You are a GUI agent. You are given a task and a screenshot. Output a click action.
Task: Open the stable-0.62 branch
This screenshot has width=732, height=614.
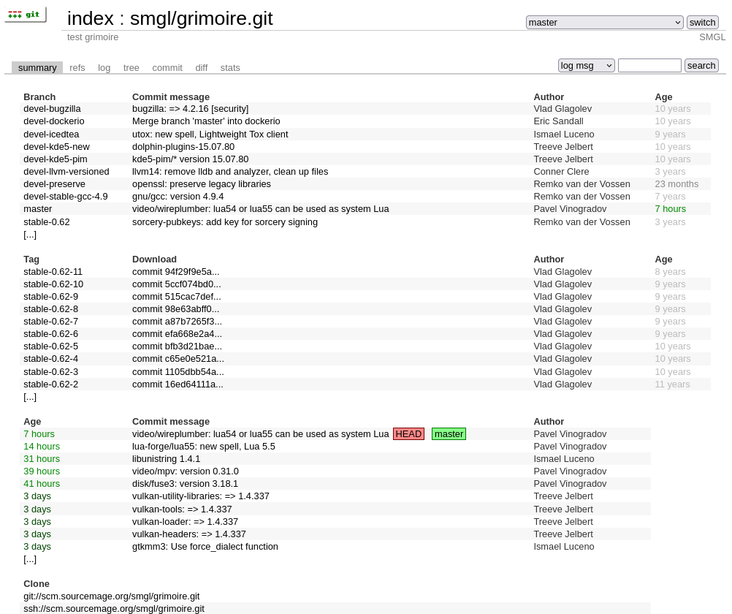pos(47,222)
